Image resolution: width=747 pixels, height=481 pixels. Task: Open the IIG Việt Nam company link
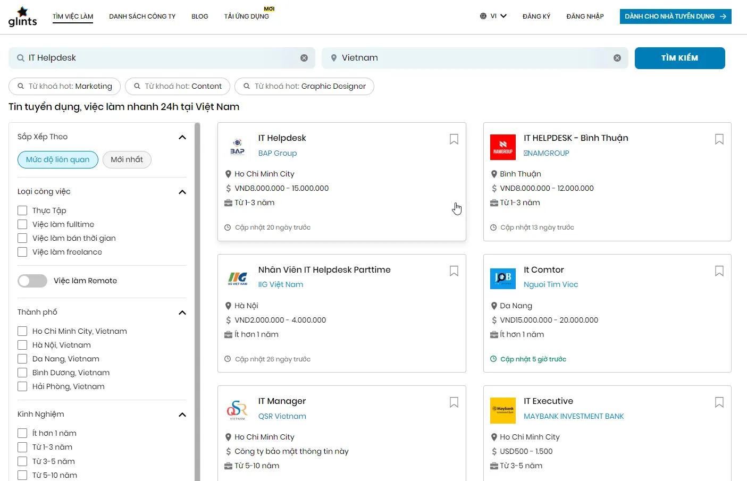(x=281, y=284)
